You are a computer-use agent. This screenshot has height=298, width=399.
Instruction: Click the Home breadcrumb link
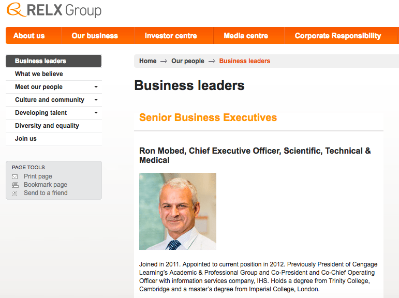(147, 61)
